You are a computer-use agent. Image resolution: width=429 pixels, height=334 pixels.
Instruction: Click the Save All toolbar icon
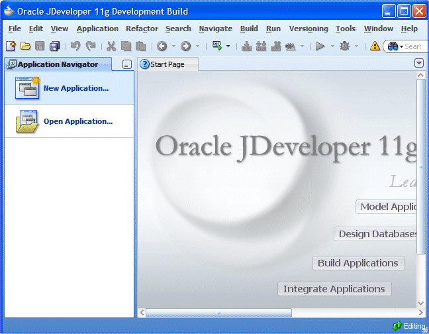coord(55,46)
